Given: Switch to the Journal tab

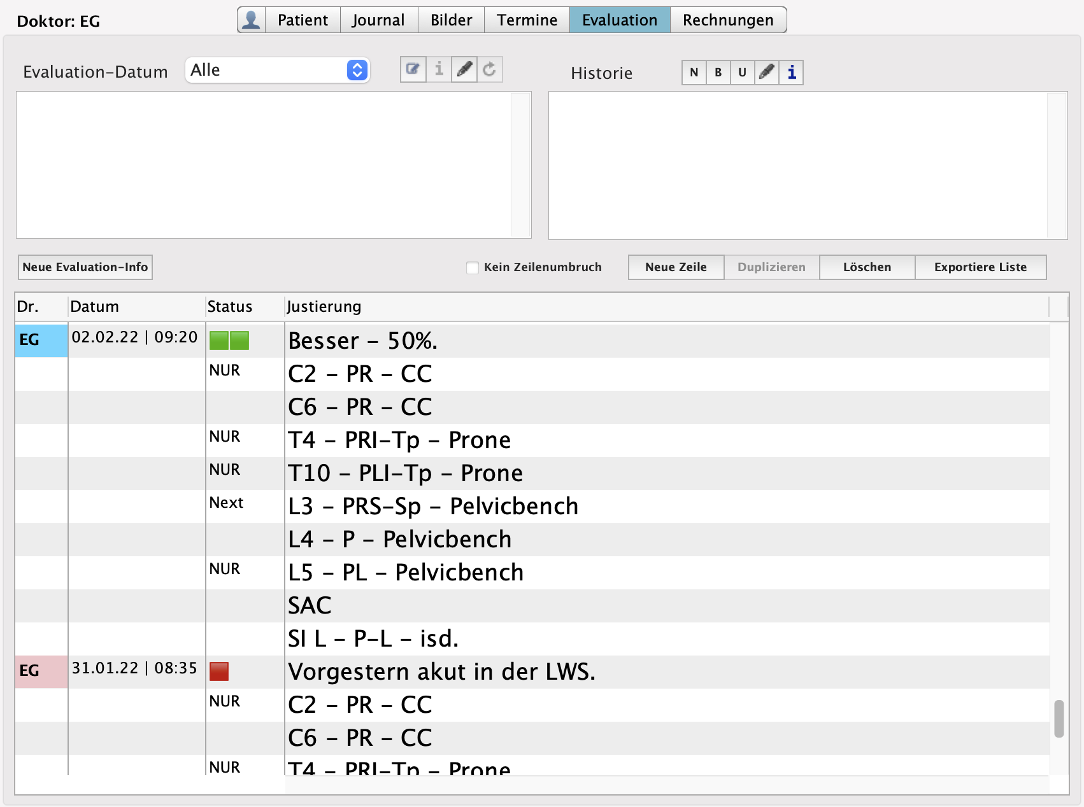Looking at the screenshot, I should (x=378, y=20).
